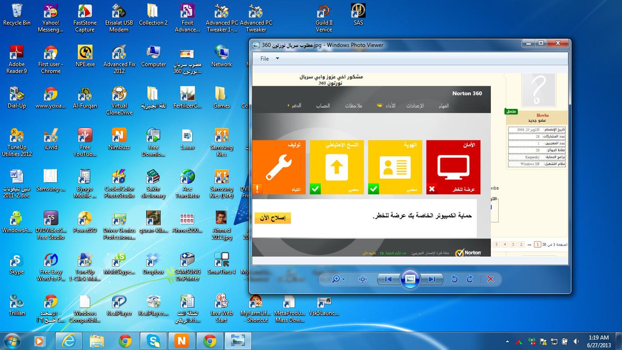Open 1.wav file on desktop
Image resolution: width=622 pixels, height=350 pixels.
[x=188, y=139]
